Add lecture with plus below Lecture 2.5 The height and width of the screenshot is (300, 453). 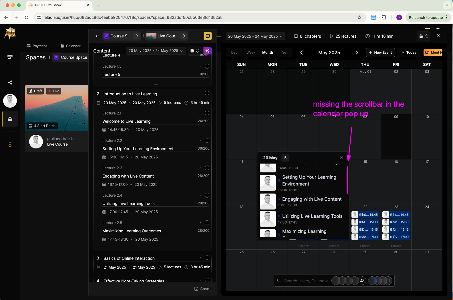coord(156,249)
